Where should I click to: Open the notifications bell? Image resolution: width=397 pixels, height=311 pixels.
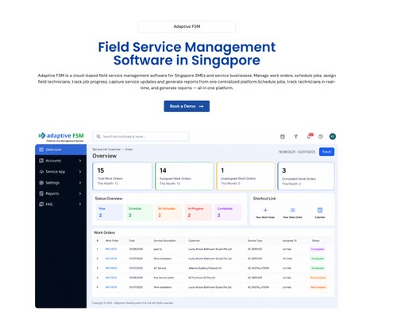[x=309, y=136]
